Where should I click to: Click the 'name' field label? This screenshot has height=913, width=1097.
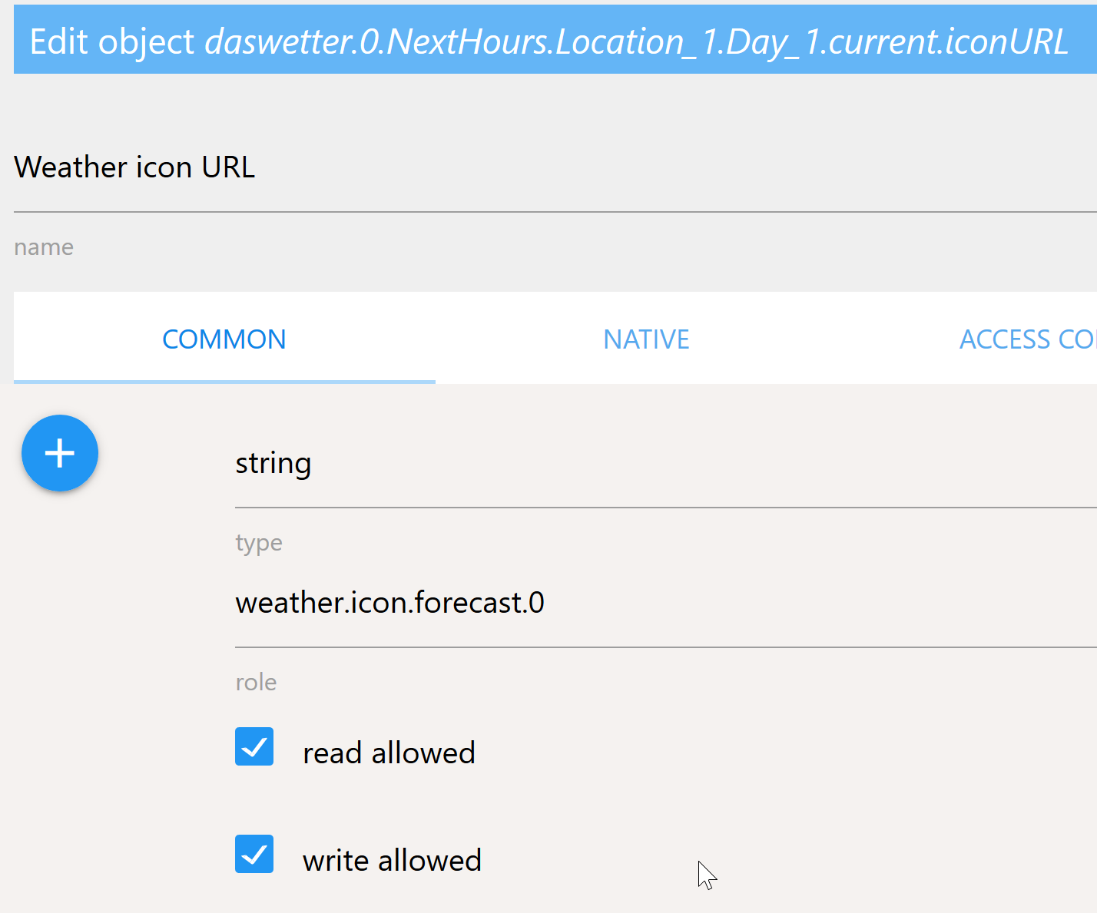click(44, 247)
